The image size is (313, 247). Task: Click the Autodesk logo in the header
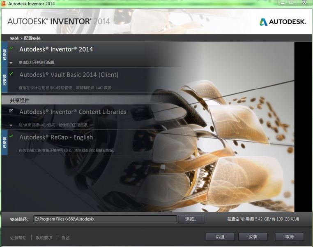[283, 22]
